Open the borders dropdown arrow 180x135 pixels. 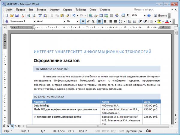pyautogui.click(x=155, y=21)
